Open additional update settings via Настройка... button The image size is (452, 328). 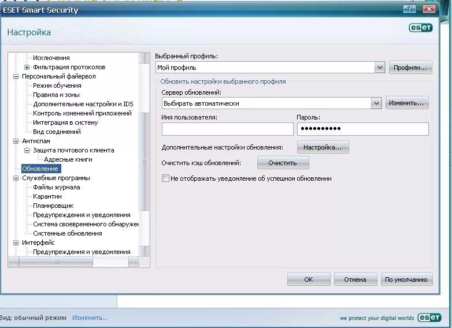(x=323, y=147)
